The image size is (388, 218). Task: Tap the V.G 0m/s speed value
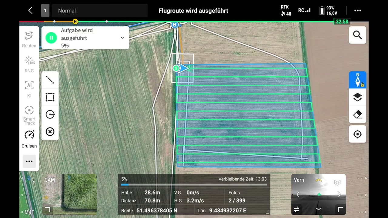pyautogui.click(x=193, y=193)
